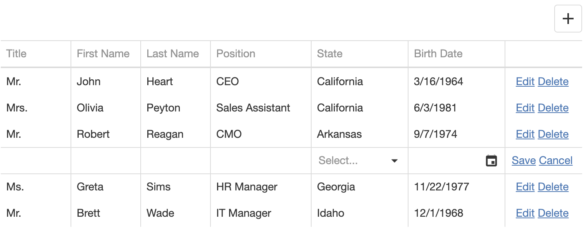Screen dimensions: 586x233
Task: Cancel the new row editing
Action: pyautogui.click(x=555, y=161)
